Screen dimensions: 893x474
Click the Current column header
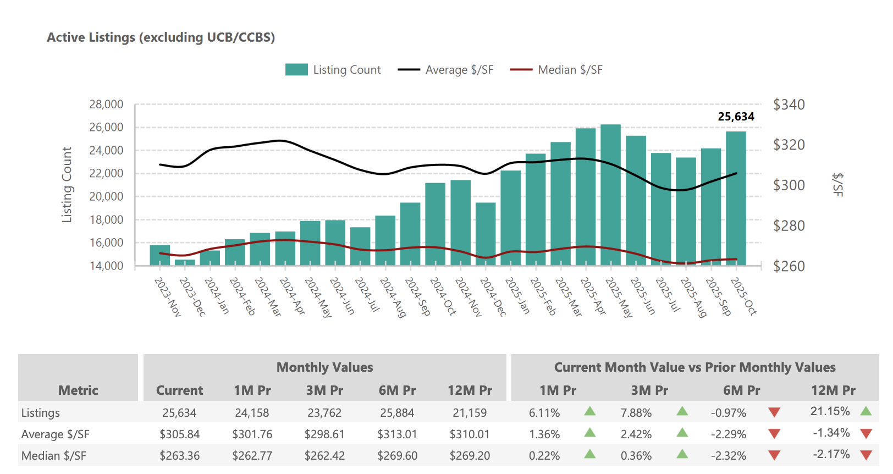[179, 390]
